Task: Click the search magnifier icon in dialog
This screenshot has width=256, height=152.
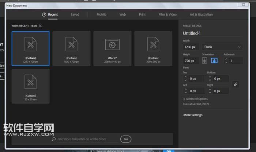Action: click(54, 139)
